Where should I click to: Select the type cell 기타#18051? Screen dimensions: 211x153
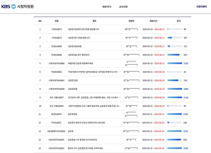(56, 123)
